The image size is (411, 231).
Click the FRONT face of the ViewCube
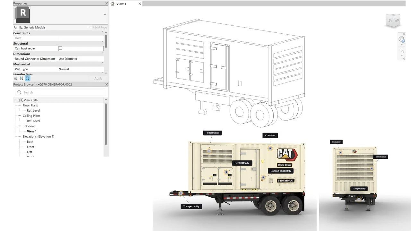pyautogui.click(x=397, y=21)
